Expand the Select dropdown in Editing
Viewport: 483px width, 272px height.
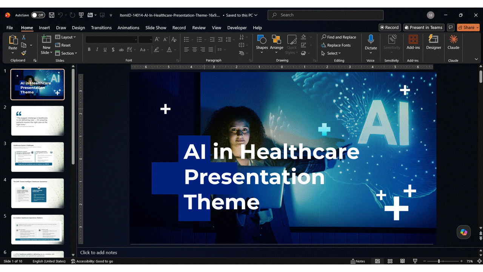[x=331, y=53]
